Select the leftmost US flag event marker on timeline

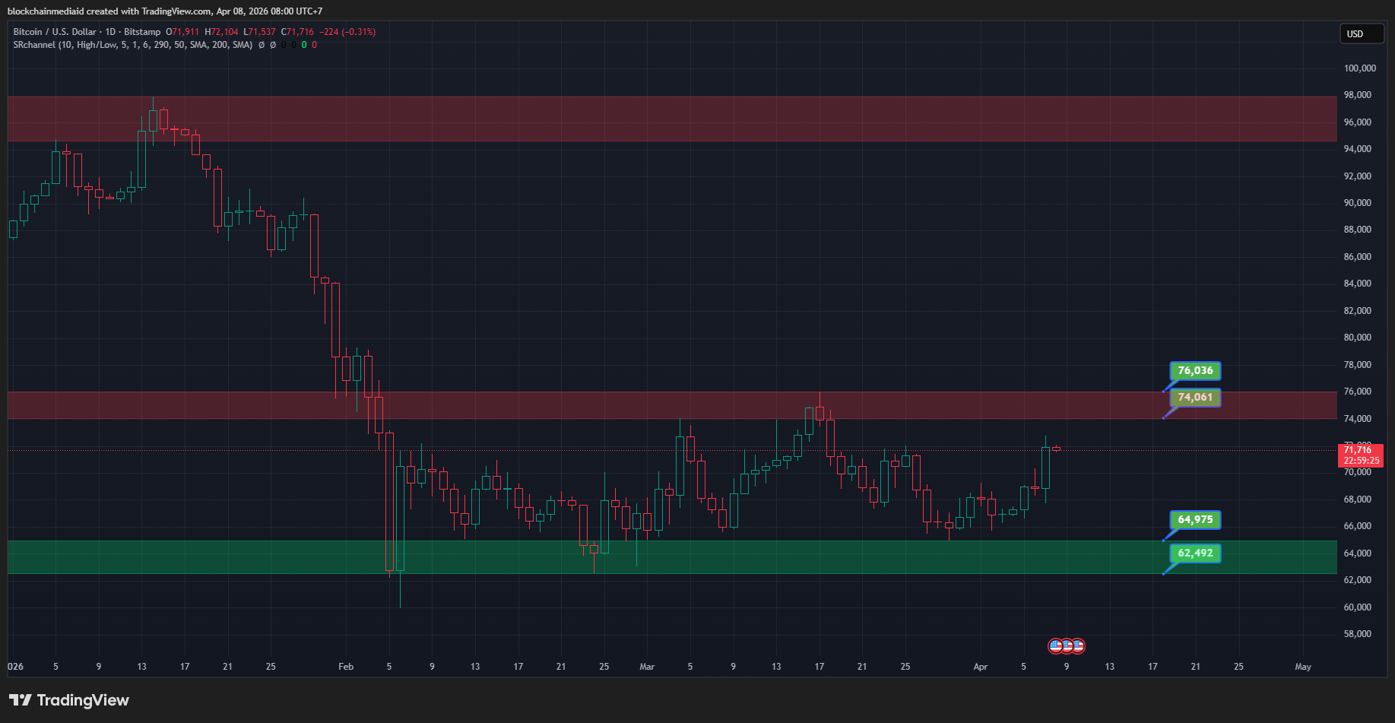pos(1055,645)
